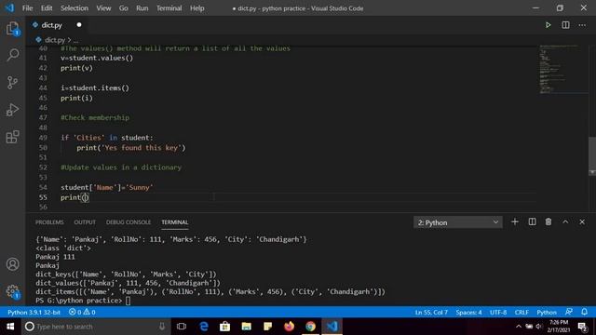Show errors and warnings count in status bar
The height and width of the screenshot is (335, 596).
[82, 313]
